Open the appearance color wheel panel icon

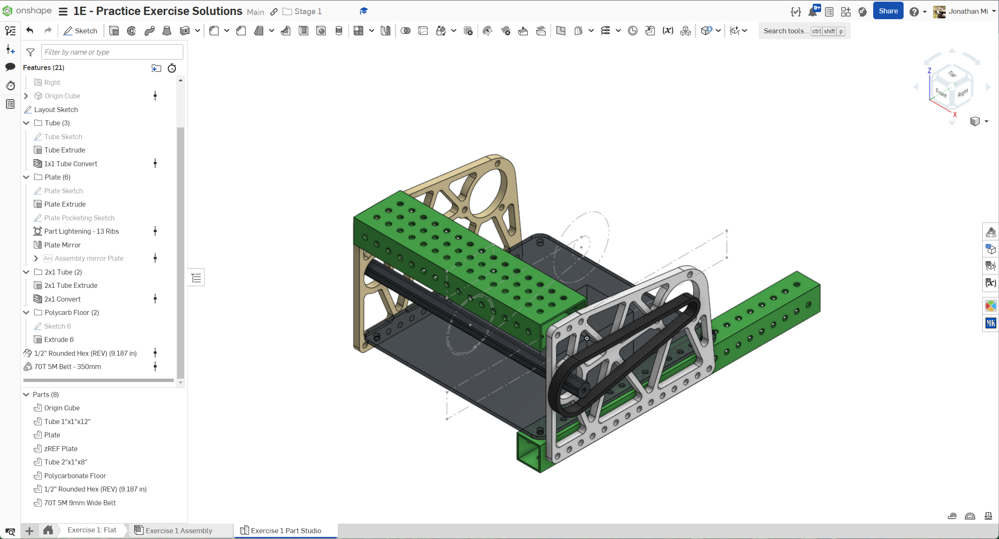990,306
